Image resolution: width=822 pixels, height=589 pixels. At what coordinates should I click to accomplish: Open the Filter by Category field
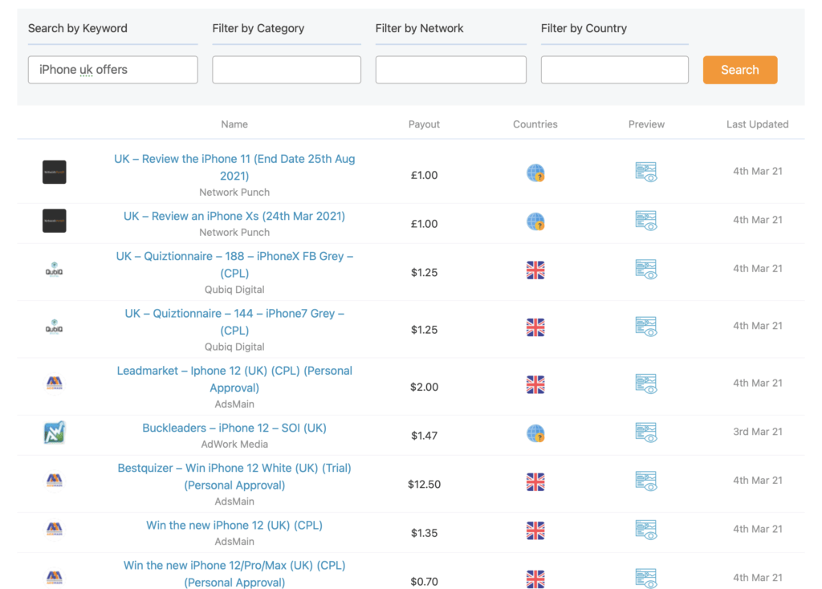click(x=286, y=70)
